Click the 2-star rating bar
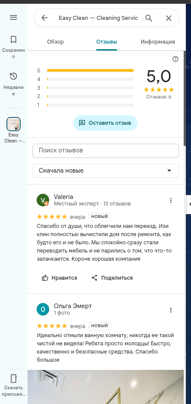The image size is (191, 404). point(90,96)
